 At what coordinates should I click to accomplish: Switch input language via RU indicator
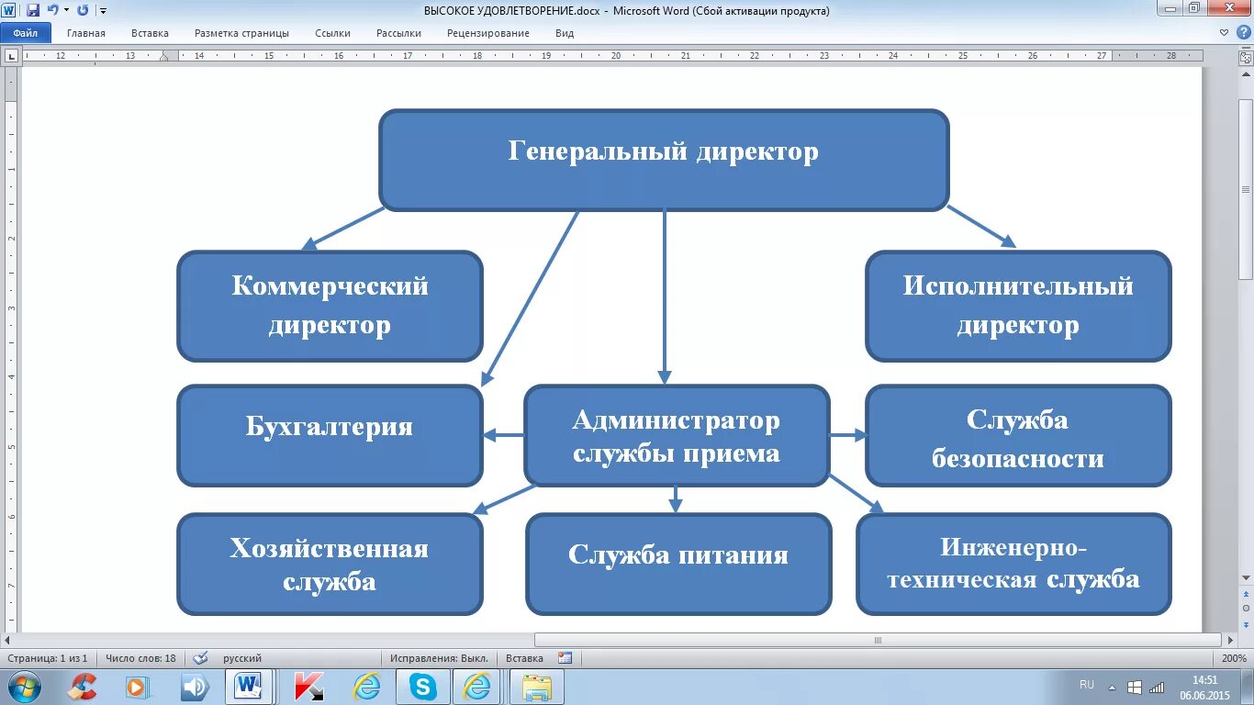(1087, 685)
